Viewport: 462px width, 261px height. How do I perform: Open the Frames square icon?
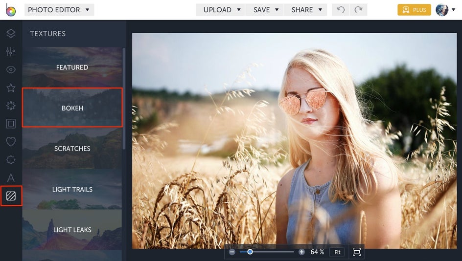[11, 124]
